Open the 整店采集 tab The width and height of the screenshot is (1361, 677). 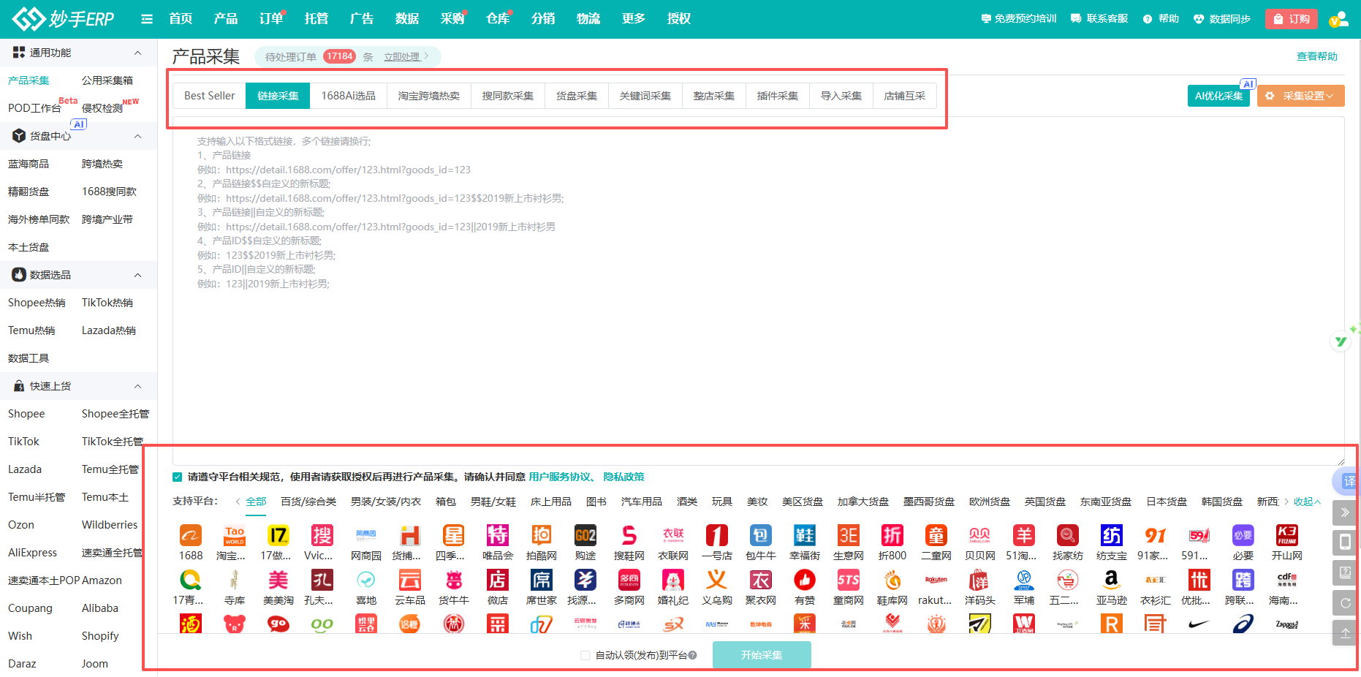[713, 96]
